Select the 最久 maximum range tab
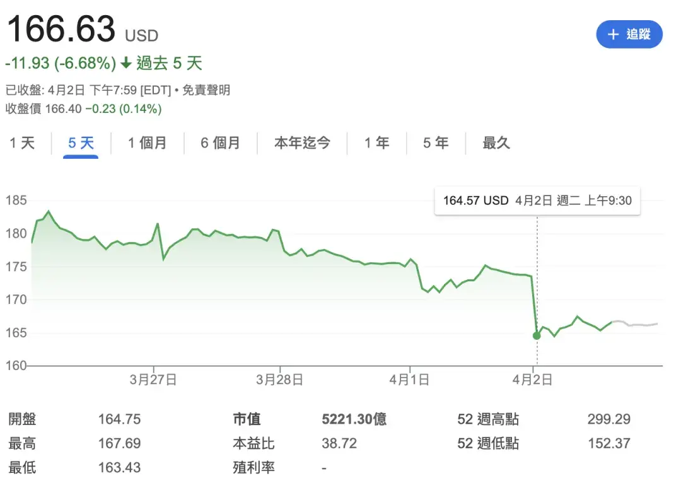 click(x=496, y=143)
